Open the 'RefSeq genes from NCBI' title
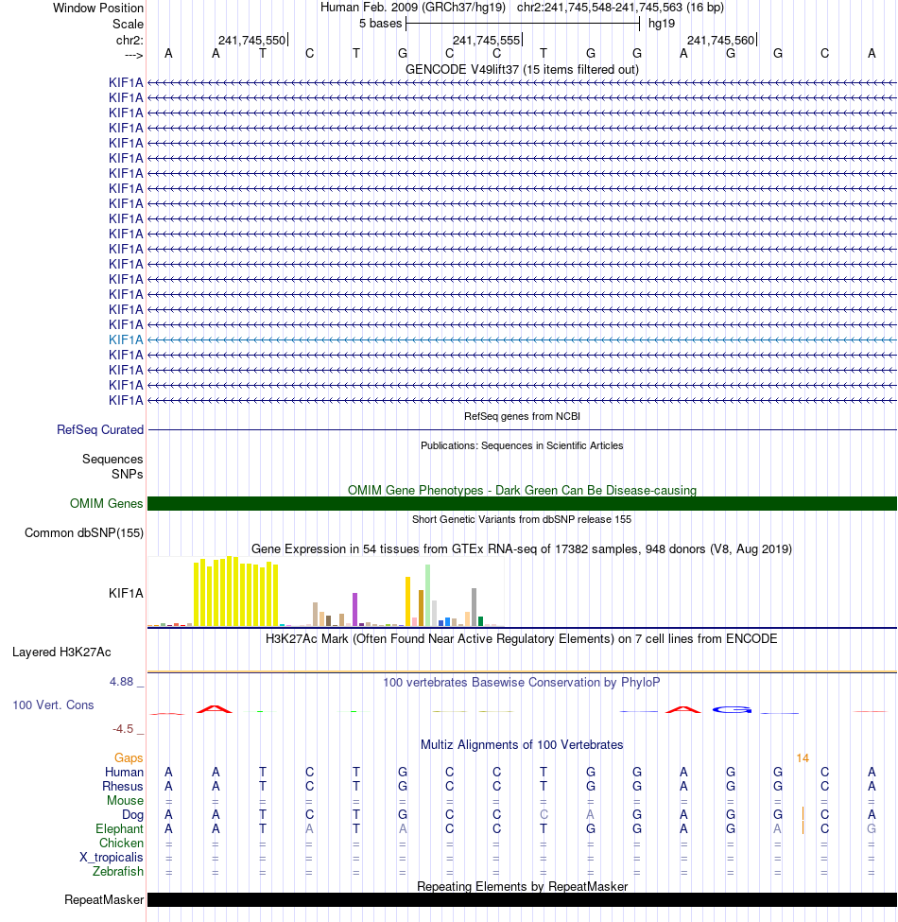 tap(522, 416)
